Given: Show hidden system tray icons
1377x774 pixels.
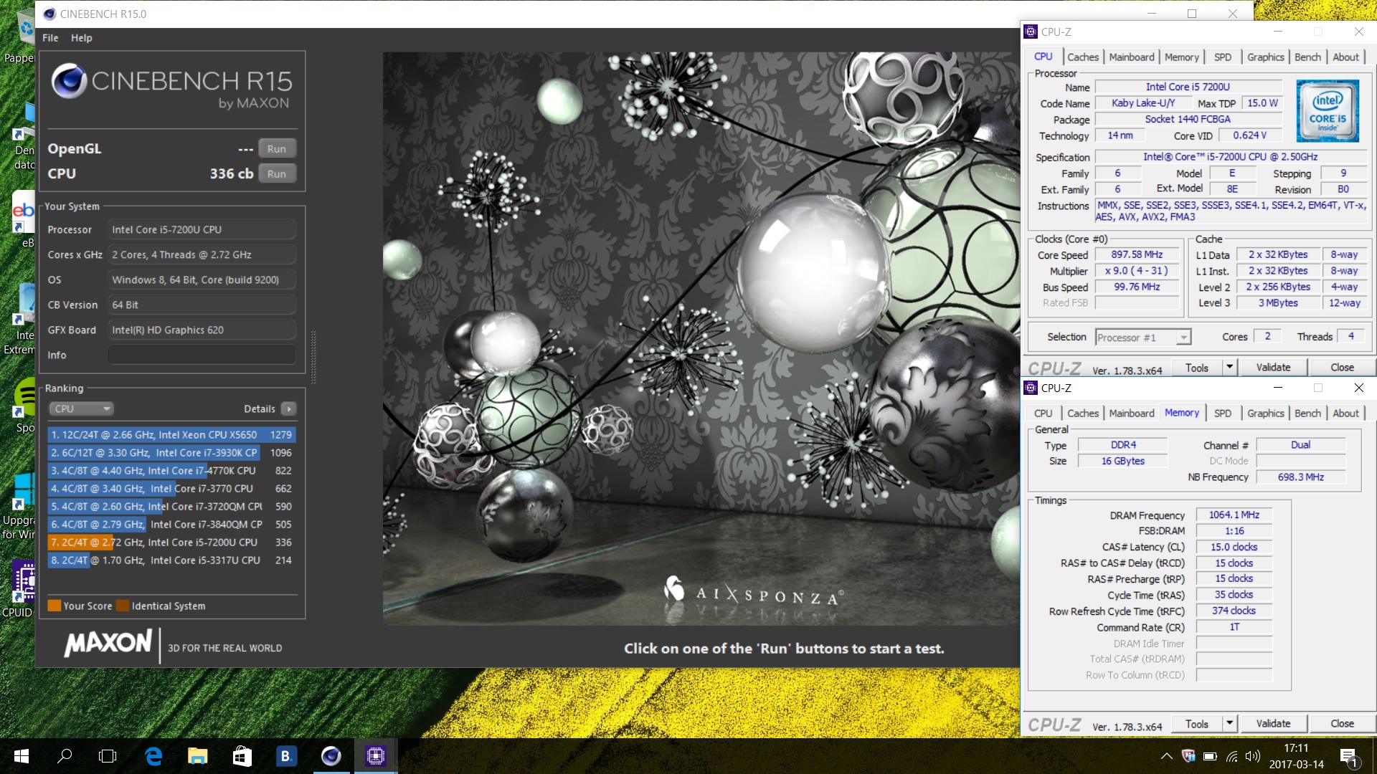Looking at the screenshot, I should (1166, 756).
